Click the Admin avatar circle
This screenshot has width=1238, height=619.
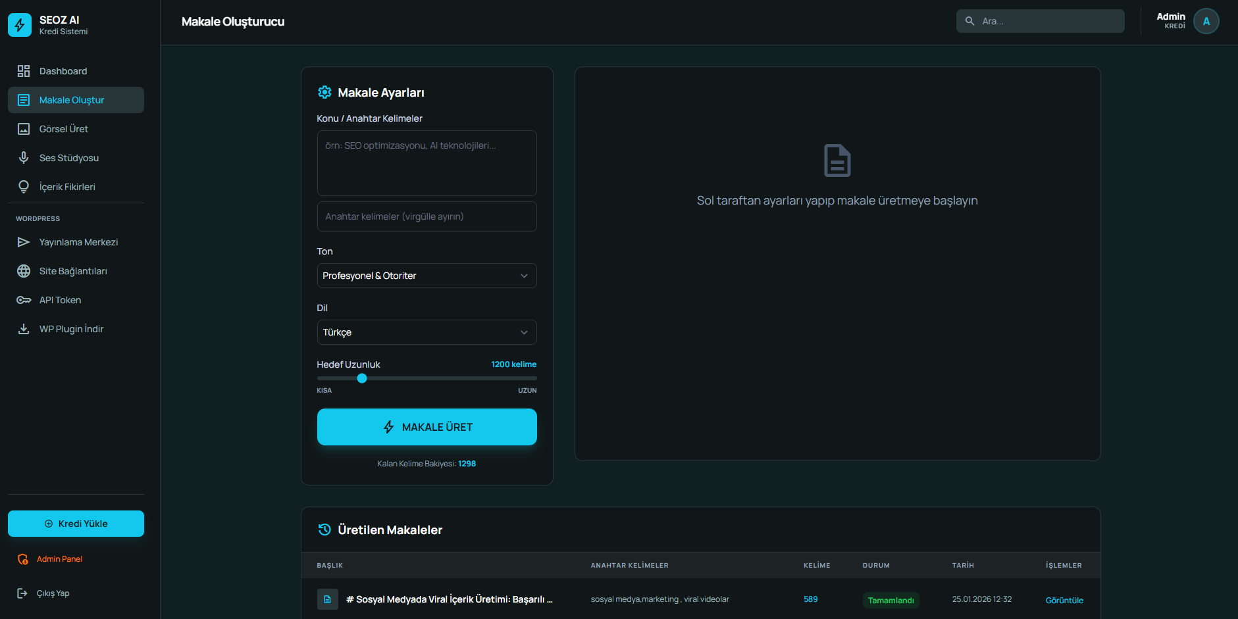tap(1206, 21)
